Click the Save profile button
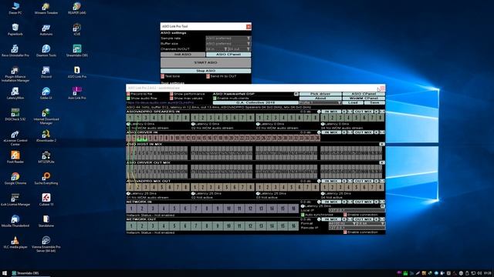The image size is (494, 277). click(x=374, y=102)
